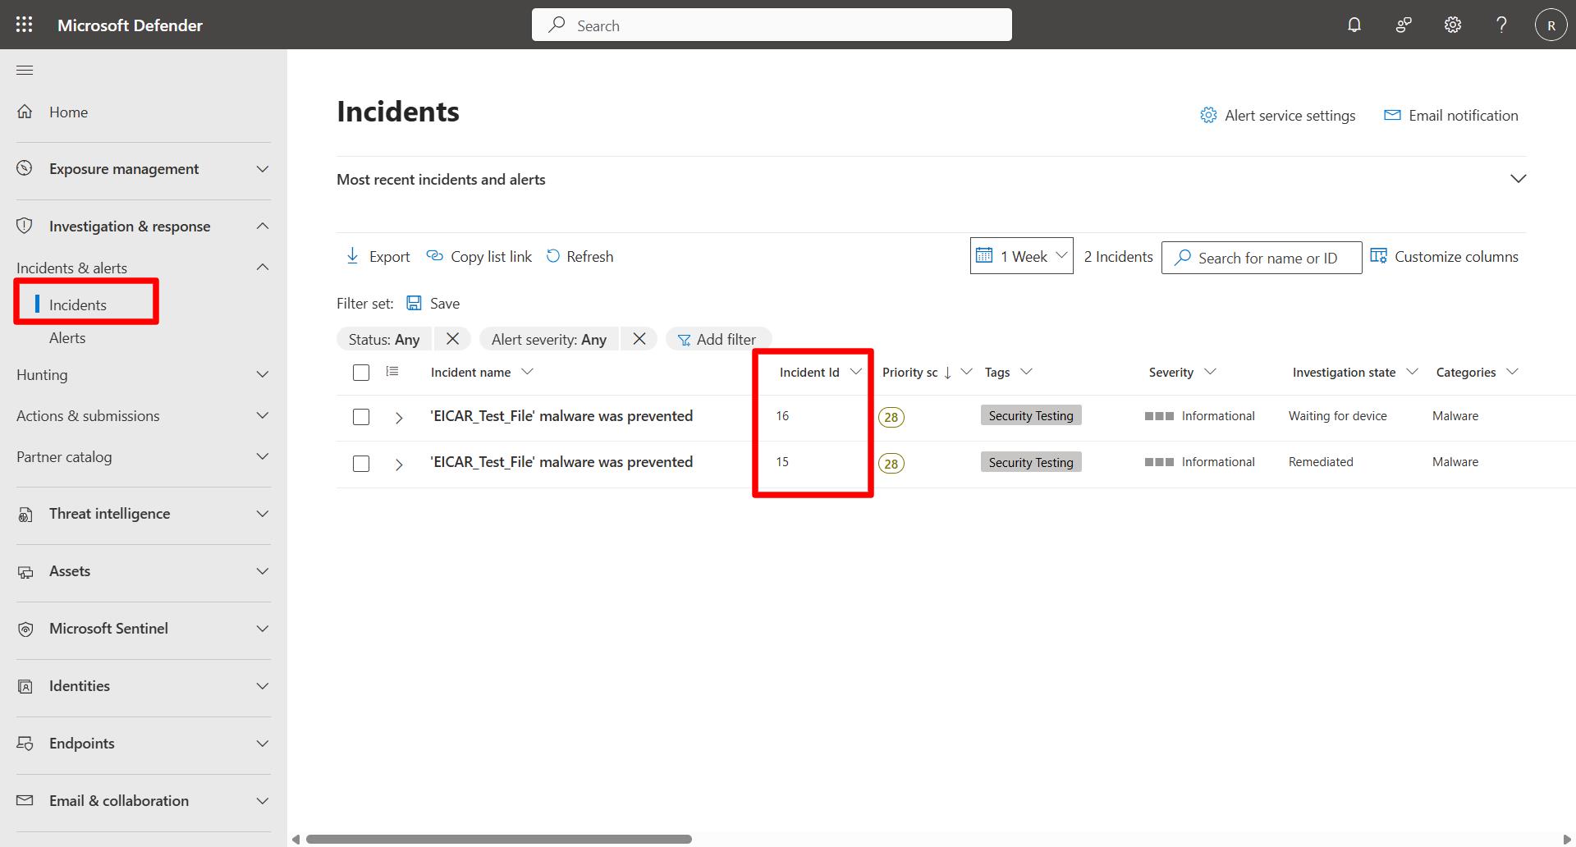Click the Search for name or ID field
This screenshot has height=847, width=1576.
(1262, 258)
